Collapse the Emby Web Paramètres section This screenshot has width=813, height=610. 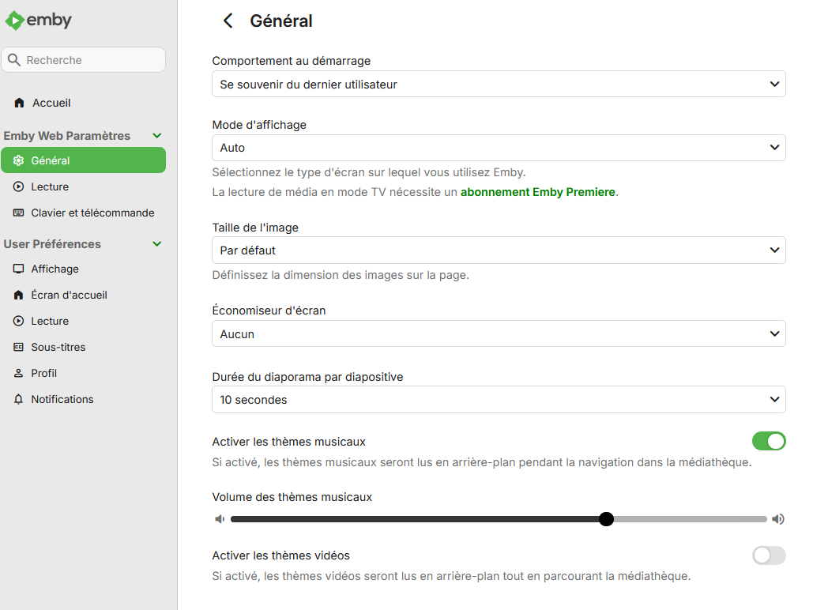pos(156,136)
